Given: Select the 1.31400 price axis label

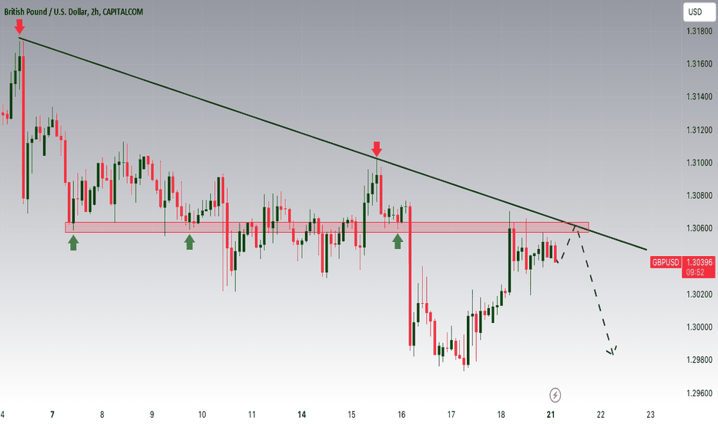Looking at the screenshot, I should (700, 96).
